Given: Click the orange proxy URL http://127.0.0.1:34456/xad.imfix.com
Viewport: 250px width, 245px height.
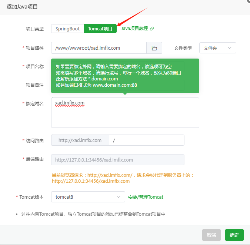Looking at the screenshot, I should tap(91, 181).
